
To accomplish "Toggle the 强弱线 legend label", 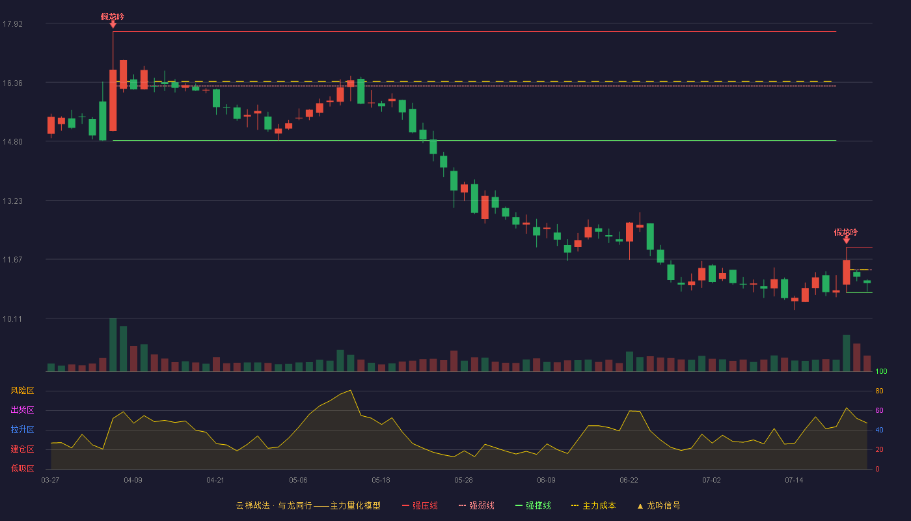I will coord(482,505).
